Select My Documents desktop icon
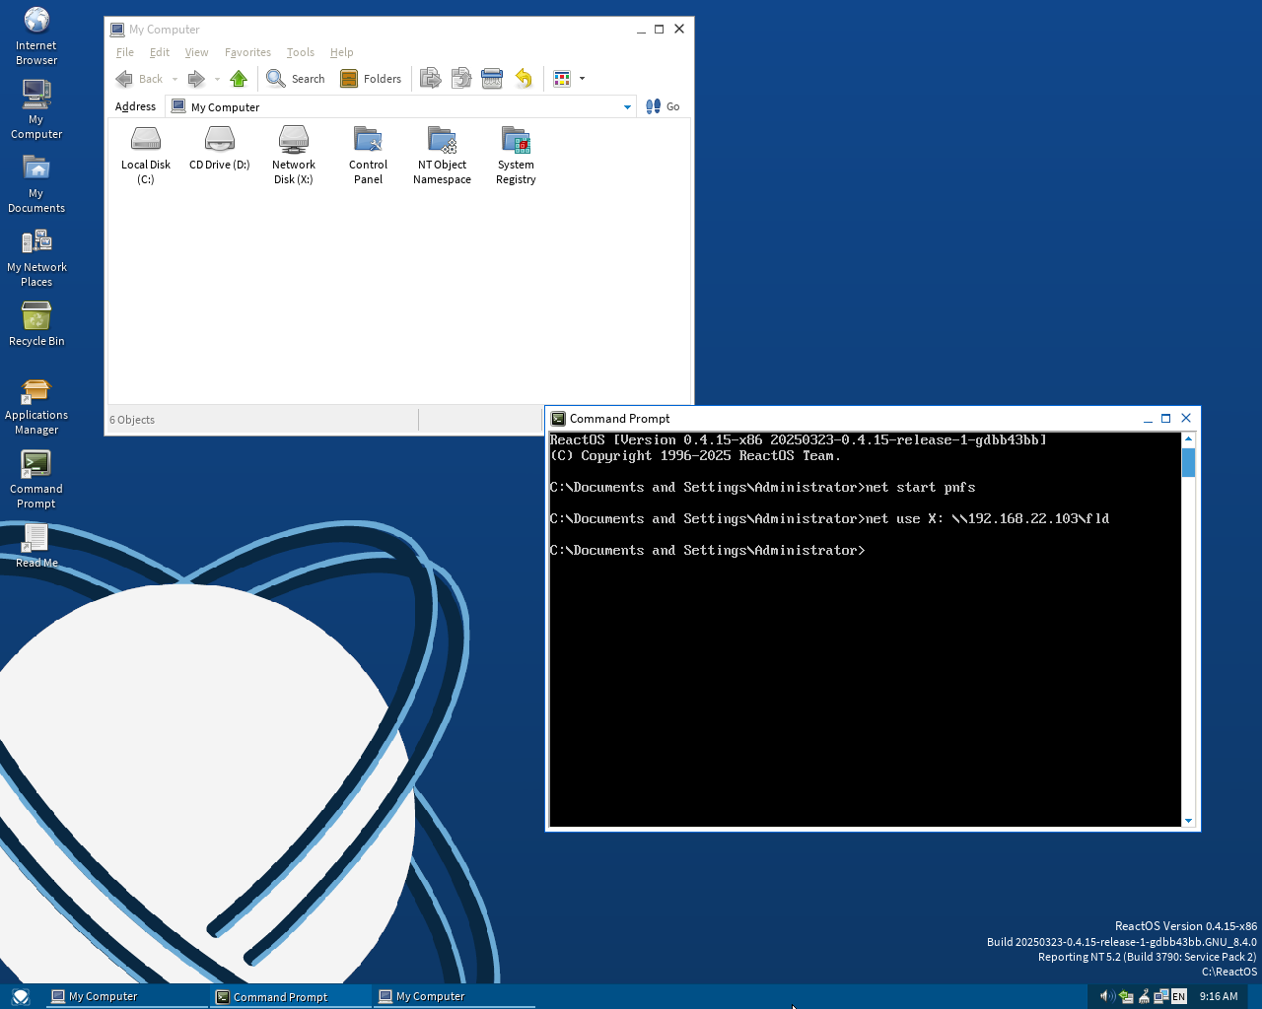 coord(36,183)
